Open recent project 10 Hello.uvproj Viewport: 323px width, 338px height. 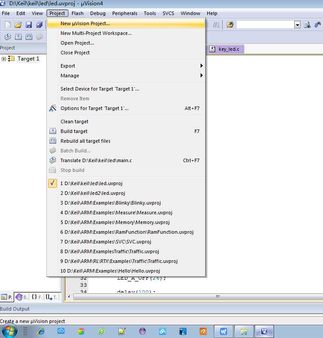point(126,271)
